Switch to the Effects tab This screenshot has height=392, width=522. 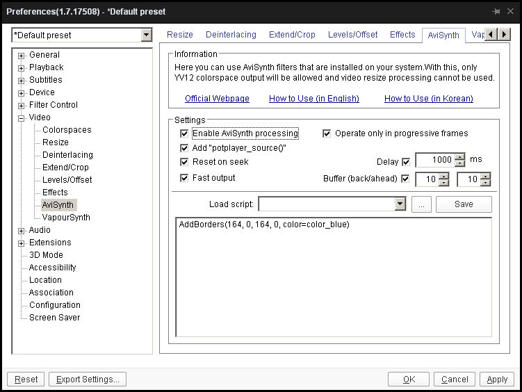click(402, 35)
